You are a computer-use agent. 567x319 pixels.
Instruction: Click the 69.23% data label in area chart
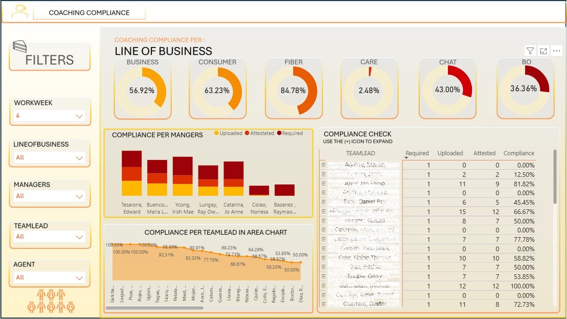229,247
